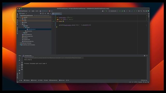166x93 pixels.
Task: Hide the Project panel with the minus icon
Action: 50,13
